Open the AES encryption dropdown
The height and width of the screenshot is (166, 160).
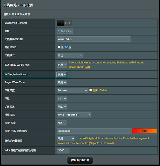pos(62,123)
